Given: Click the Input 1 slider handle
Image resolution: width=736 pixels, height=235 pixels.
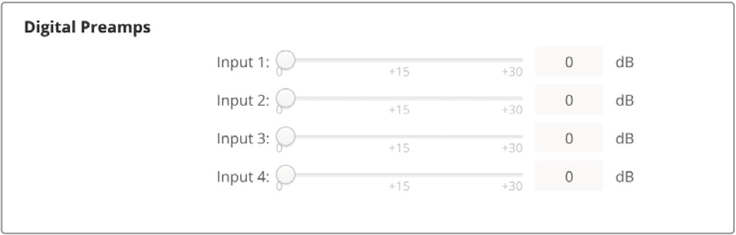Looking at the screenshot, I should point(285,60).
